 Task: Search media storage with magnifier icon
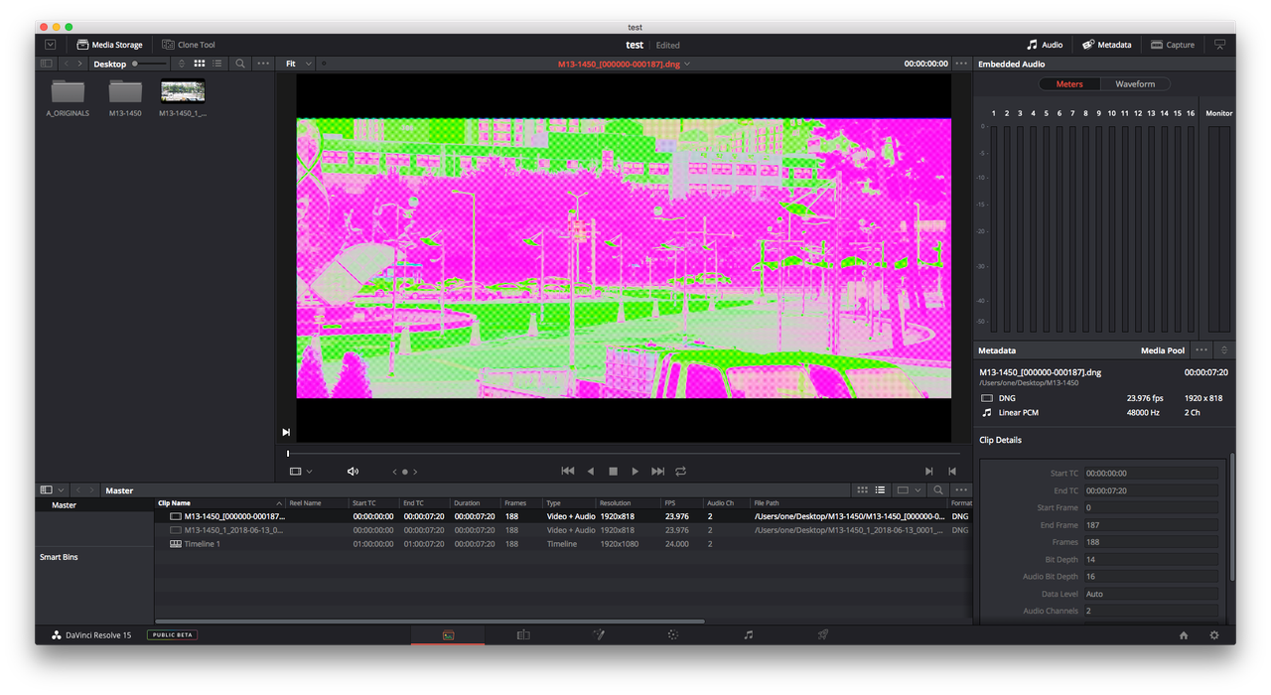[x=240, y=64]
